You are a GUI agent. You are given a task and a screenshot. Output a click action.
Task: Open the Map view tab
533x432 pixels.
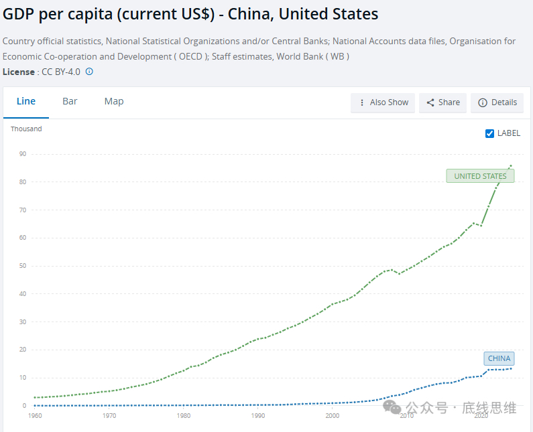coord(114,101)
